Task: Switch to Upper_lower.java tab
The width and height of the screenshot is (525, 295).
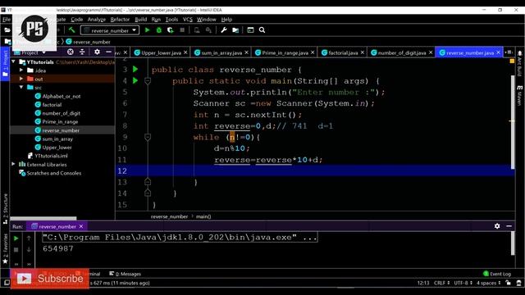Action: tap(161, 52)
